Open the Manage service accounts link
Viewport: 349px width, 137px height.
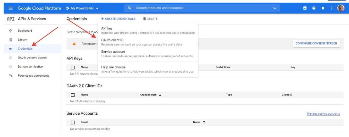click(323, 114)
